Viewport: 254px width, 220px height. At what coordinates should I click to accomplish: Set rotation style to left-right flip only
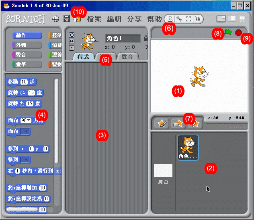pyautogui.click(x=72, y=42)
